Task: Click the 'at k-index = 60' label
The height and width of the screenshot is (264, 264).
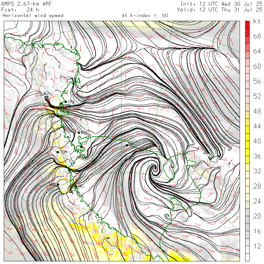Action: coord(145,16)
